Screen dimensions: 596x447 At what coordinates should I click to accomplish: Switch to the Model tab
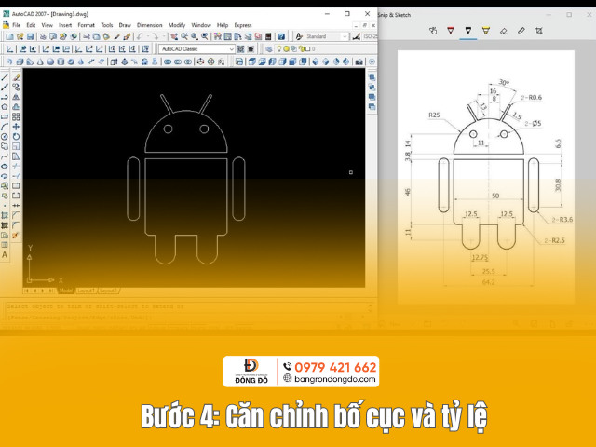point(66,291)
